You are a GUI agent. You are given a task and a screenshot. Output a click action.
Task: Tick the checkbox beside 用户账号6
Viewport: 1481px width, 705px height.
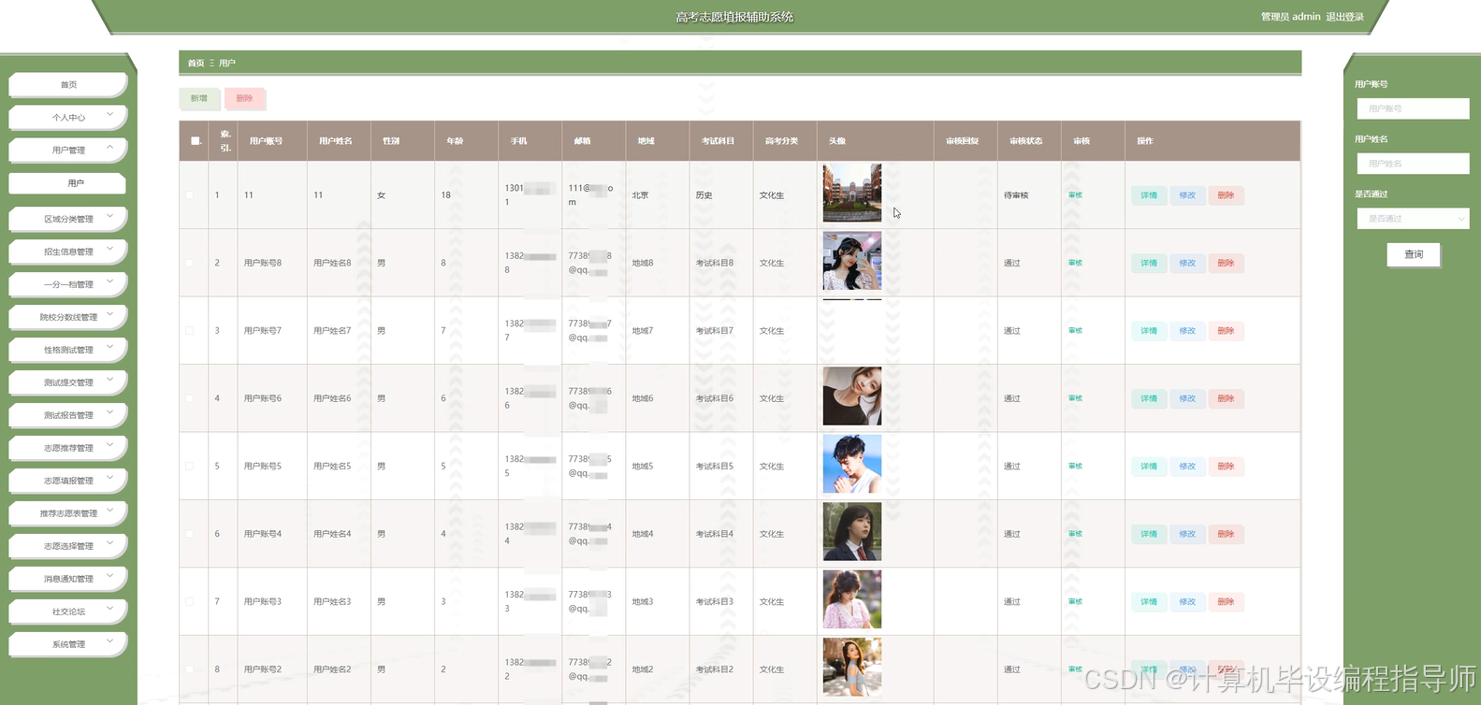[190, 398]
